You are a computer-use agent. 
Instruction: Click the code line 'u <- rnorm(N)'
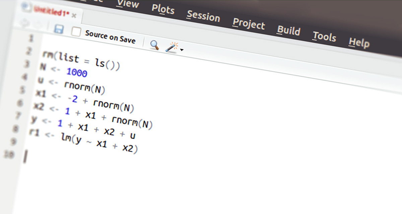tap(71, 85)
